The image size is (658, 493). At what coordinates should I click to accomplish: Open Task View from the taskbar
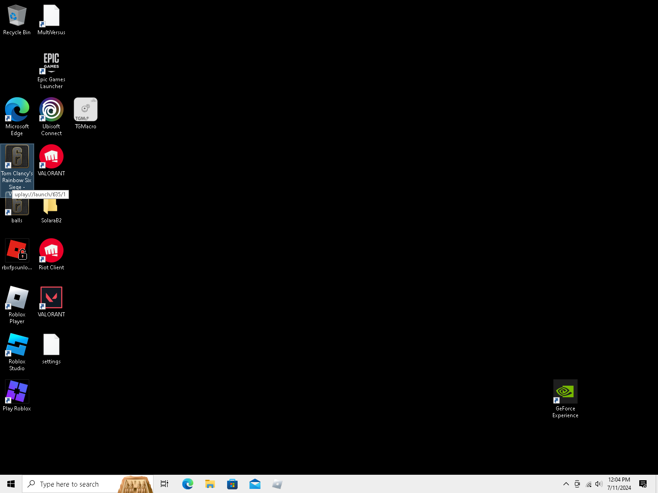tap(164, 484)
